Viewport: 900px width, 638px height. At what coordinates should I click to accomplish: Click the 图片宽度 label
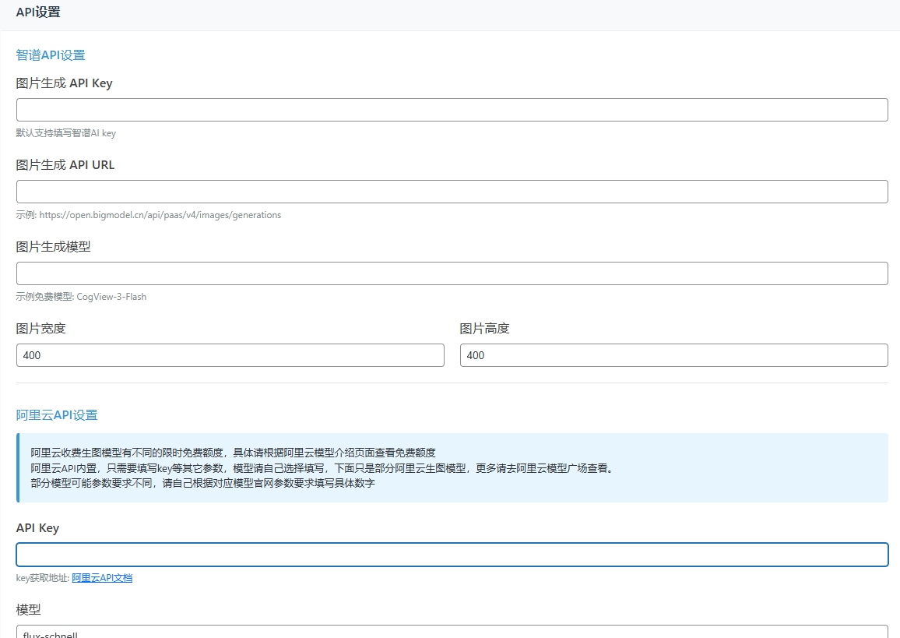click(x=40, y=329)
